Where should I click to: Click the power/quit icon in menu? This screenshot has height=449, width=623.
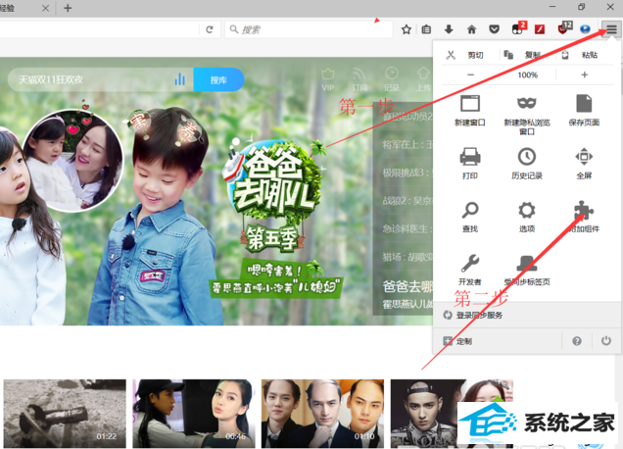(606, 341)
